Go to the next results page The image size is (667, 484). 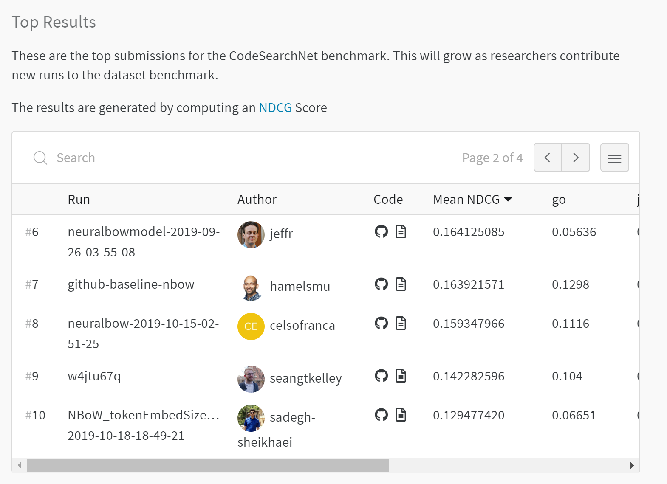[x=576, y=157]
